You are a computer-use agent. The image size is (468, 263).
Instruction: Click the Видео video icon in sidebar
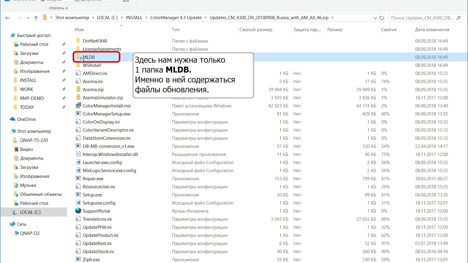coord(16,149)
